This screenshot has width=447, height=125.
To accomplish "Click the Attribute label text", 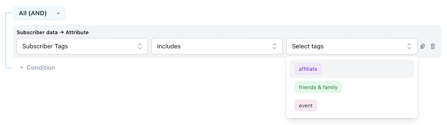I will 77,32.
